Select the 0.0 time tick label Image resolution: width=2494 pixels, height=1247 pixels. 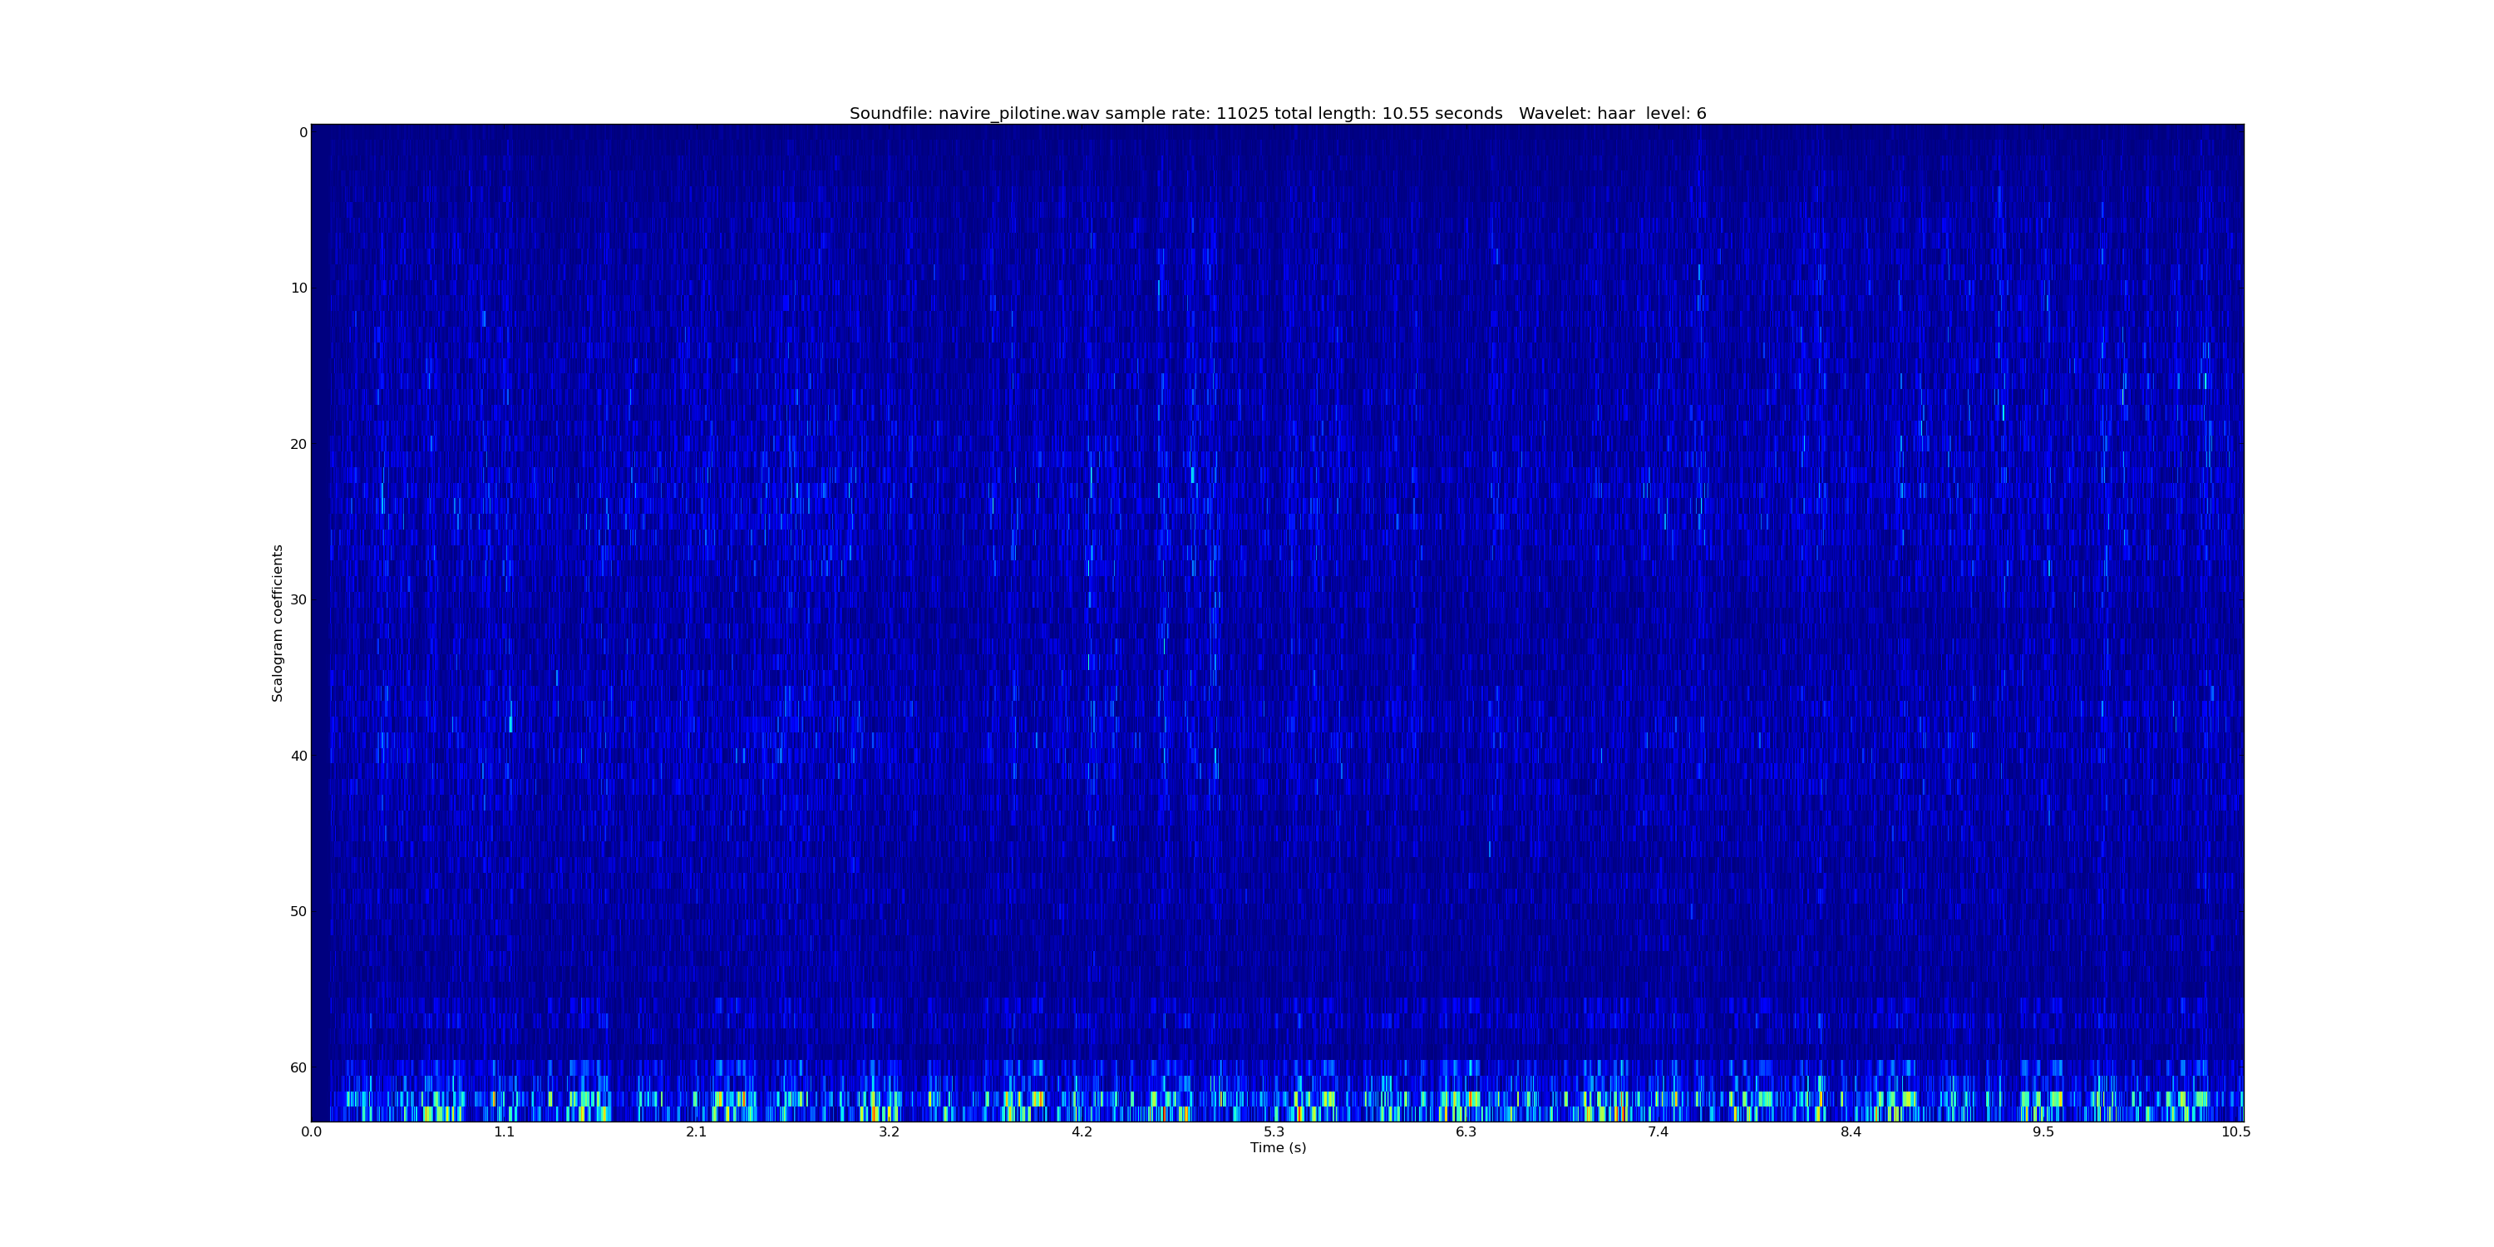[311, 1131]
